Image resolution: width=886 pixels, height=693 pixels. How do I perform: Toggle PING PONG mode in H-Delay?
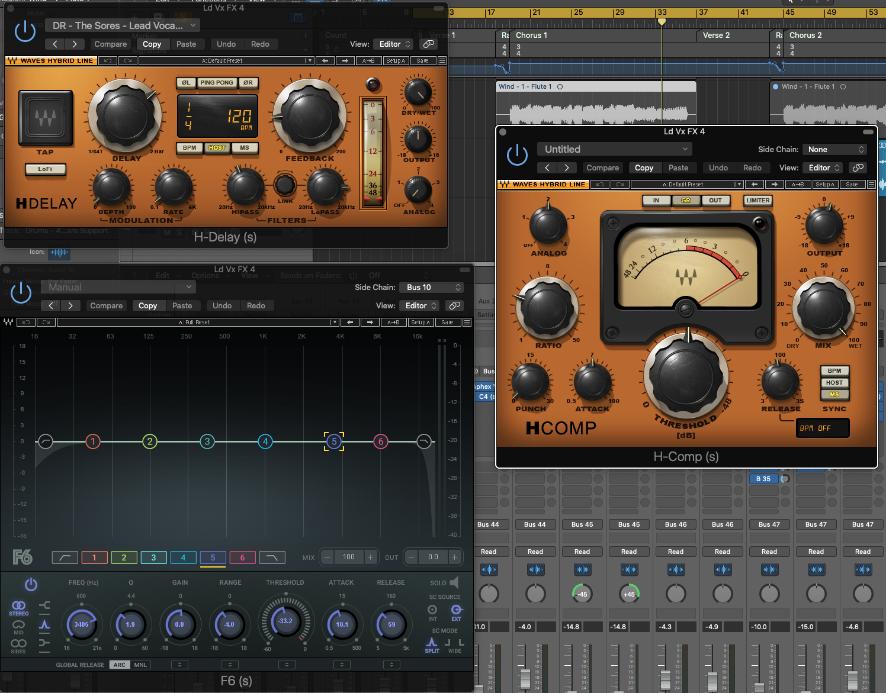point(217,83)
